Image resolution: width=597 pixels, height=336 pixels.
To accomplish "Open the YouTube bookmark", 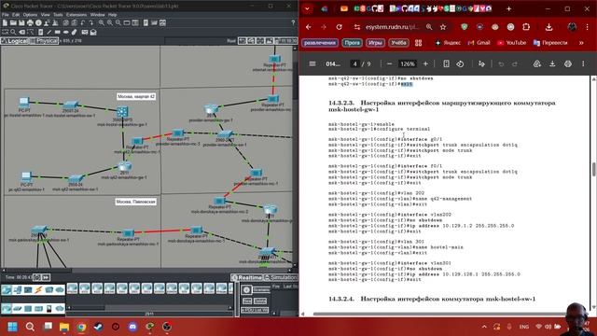I will (511, 43).
